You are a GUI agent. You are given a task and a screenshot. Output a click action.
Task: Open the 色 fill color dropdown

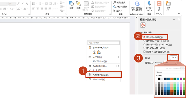[174, 58]
